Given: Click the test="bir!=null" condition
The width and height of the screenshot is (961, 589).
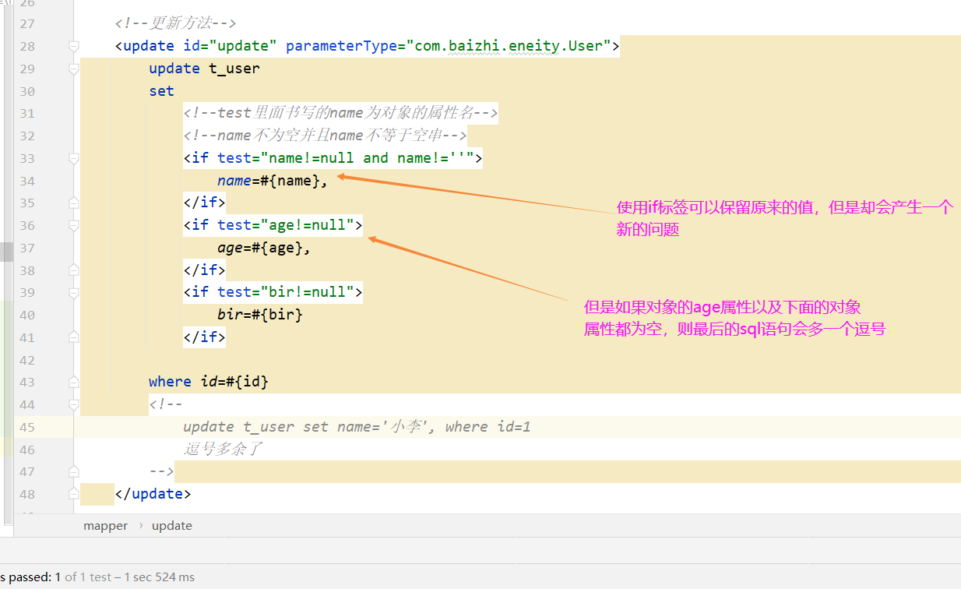Looking at the screenshot, I should (x=286, y=293).
